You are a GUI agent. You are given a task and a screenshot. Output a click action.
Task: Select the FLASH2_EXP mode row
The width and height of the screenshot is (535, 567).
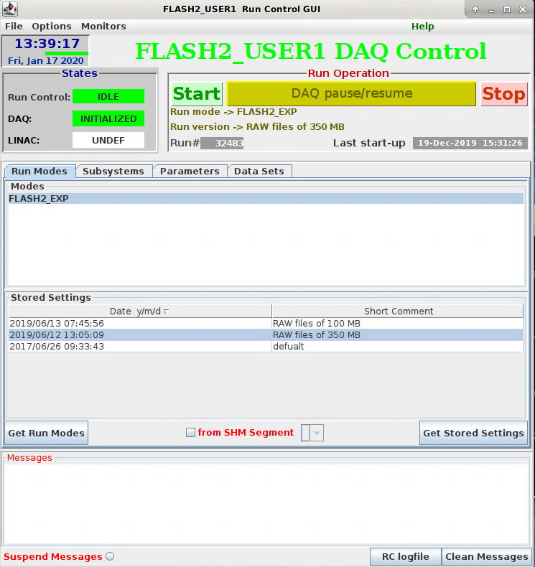266,199
